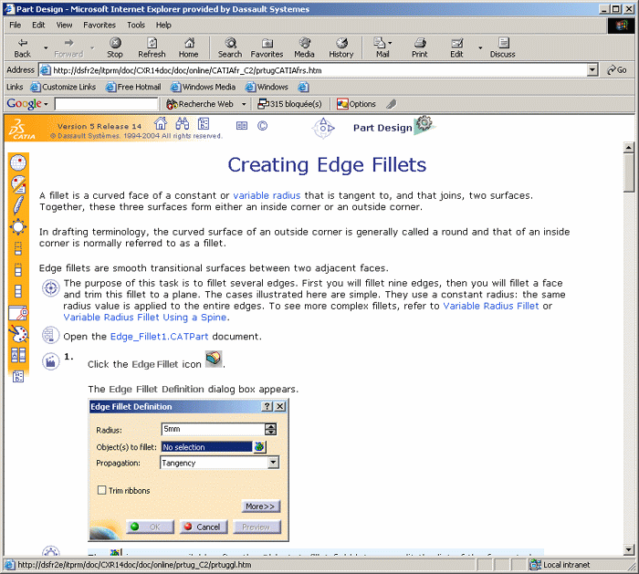Image resolution: width=639 pixels, height=574 pixels.
Task: Click the compass navigation icon near Part Design
Action: (x=323, y=128)
